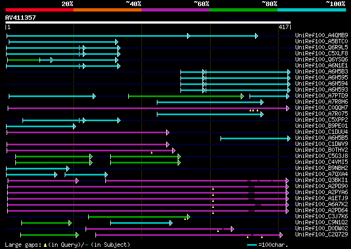The image size is (351, 249).
Task: Click the cyan alignment bar for B9NBH2
Action: [x=38, y=168]
